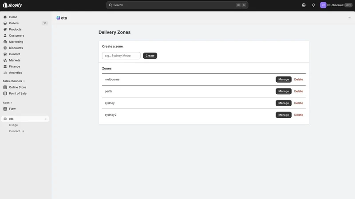Delete the perth zone
355x199 pixels.
click(298, 91)
